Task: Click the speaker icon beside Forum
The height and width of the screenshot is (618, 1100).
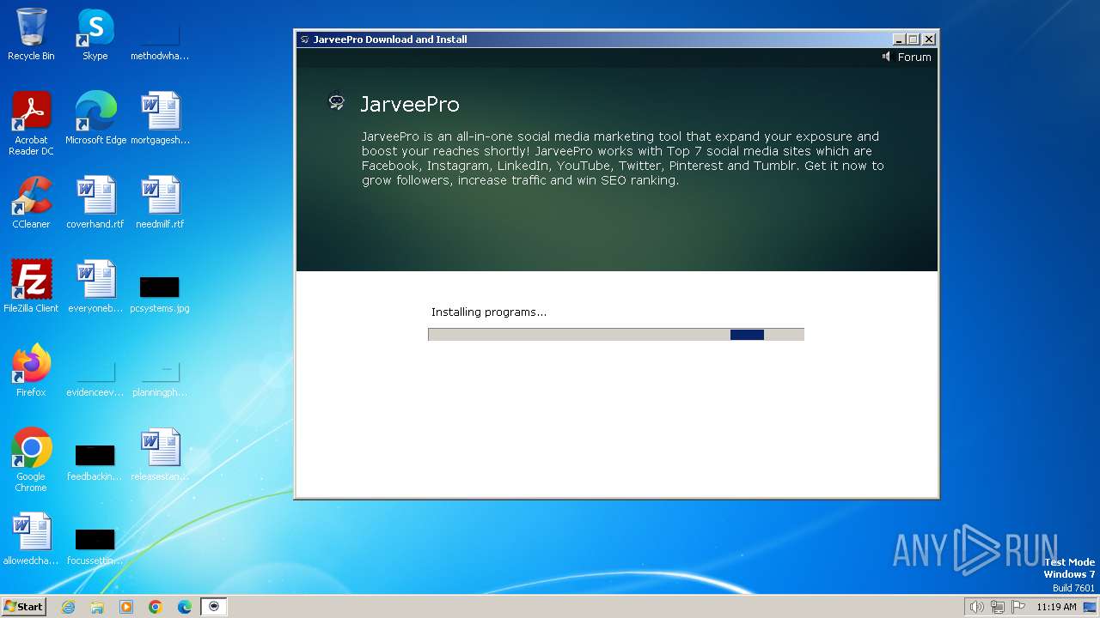Action: (x=886, y=57)
